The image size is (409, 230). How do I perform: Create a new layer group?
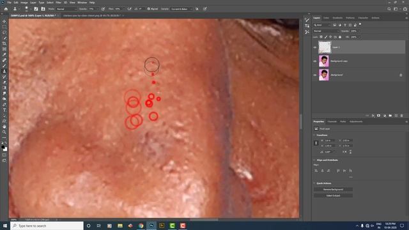pos(390,116)
